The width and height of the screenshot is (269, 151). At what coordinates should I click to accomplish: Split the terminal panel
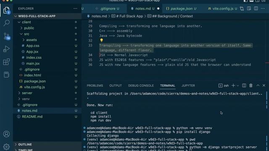tap(244, 86)
